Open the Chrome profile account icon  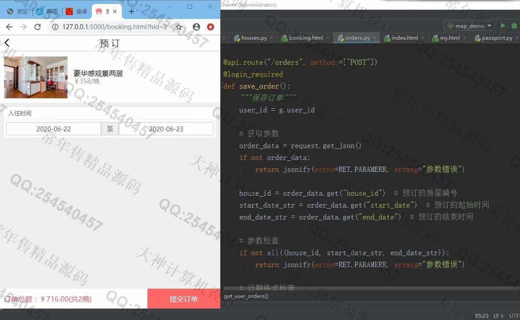point(196,27)
